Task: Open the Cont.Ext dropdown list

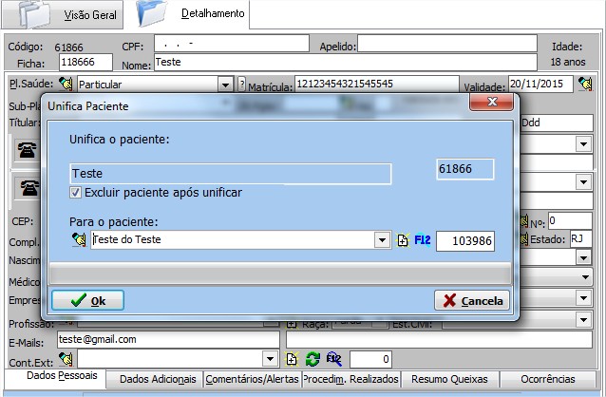Action: [x=270, y=359]
